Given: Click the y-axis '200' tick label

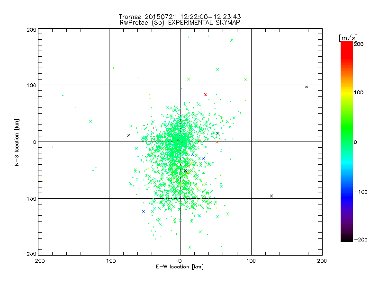Looking at the screenshot, I should pos(31,30).
